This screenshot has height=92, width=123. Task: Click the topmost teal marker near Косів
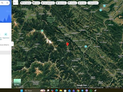(x=104, y=6)
